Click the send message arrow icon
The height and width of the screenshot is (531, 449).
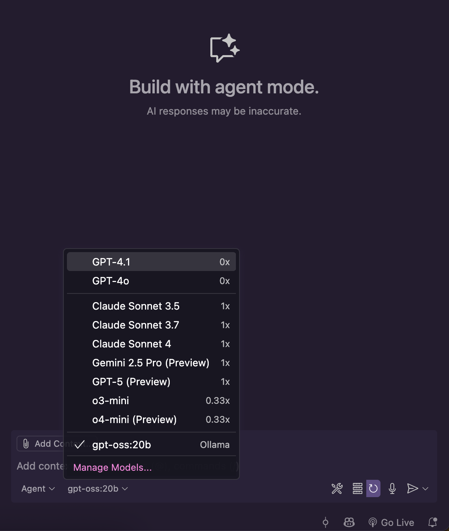412,488
